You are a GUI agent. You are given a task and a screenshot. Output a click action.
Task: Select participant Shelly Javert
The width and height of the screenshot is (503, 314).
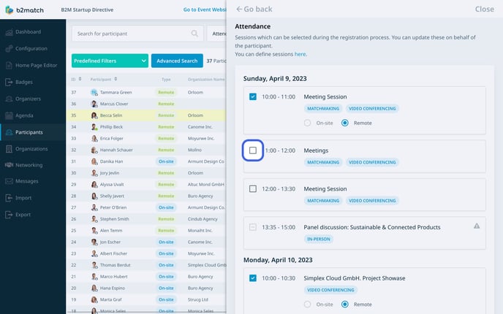coord(112,196)
